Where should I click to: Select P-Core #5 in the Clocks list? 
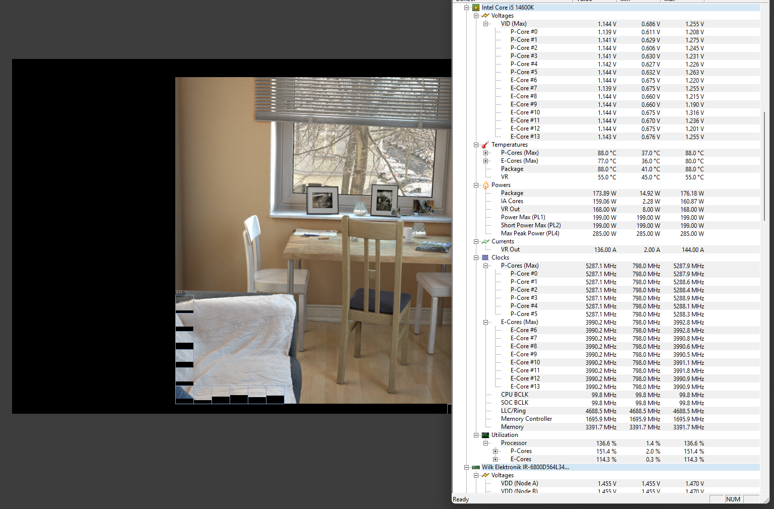(x=606, y=314)
